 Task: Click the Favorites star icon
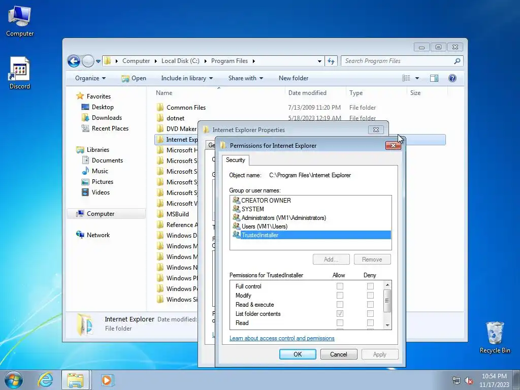[x=80, y=96]
